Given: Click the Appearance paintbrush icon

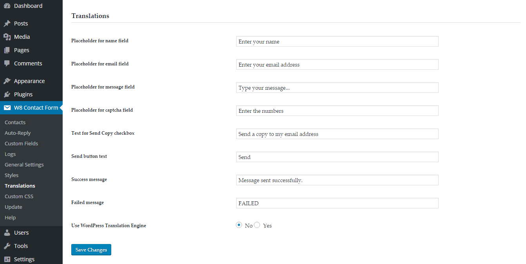Looking at the screenshot, I should pyautogui.click(x=7, y=81).
